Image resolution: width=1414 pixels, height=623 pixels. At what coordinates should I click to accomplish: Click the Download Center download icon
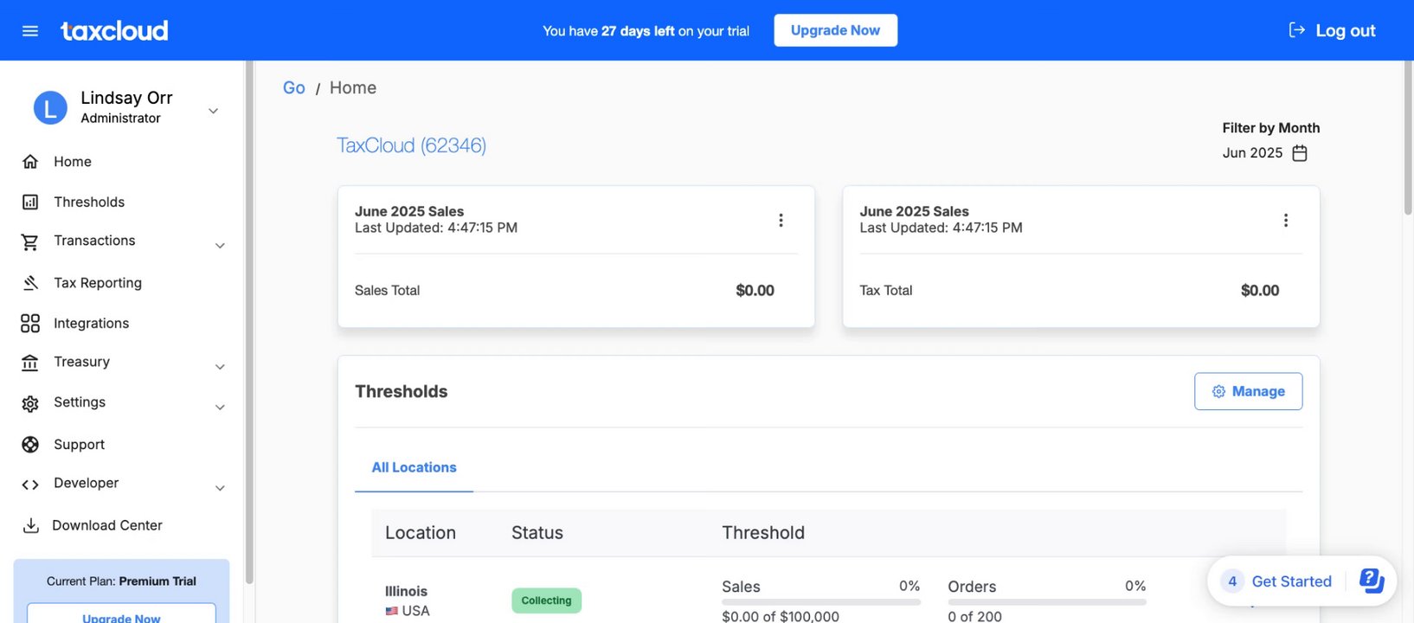coord(30,526)
